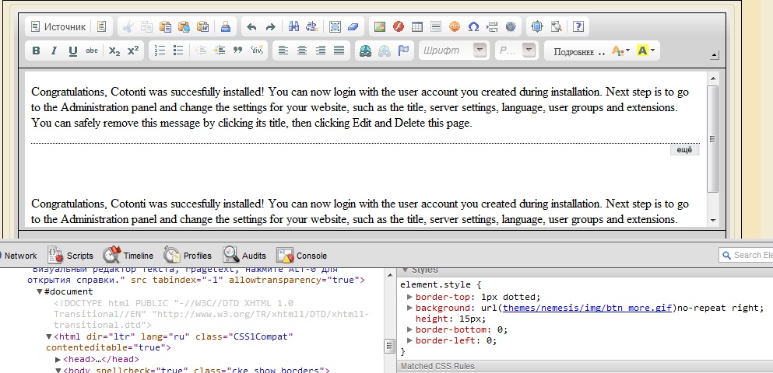Insert an anchor flag

click(x=402, y=51)
